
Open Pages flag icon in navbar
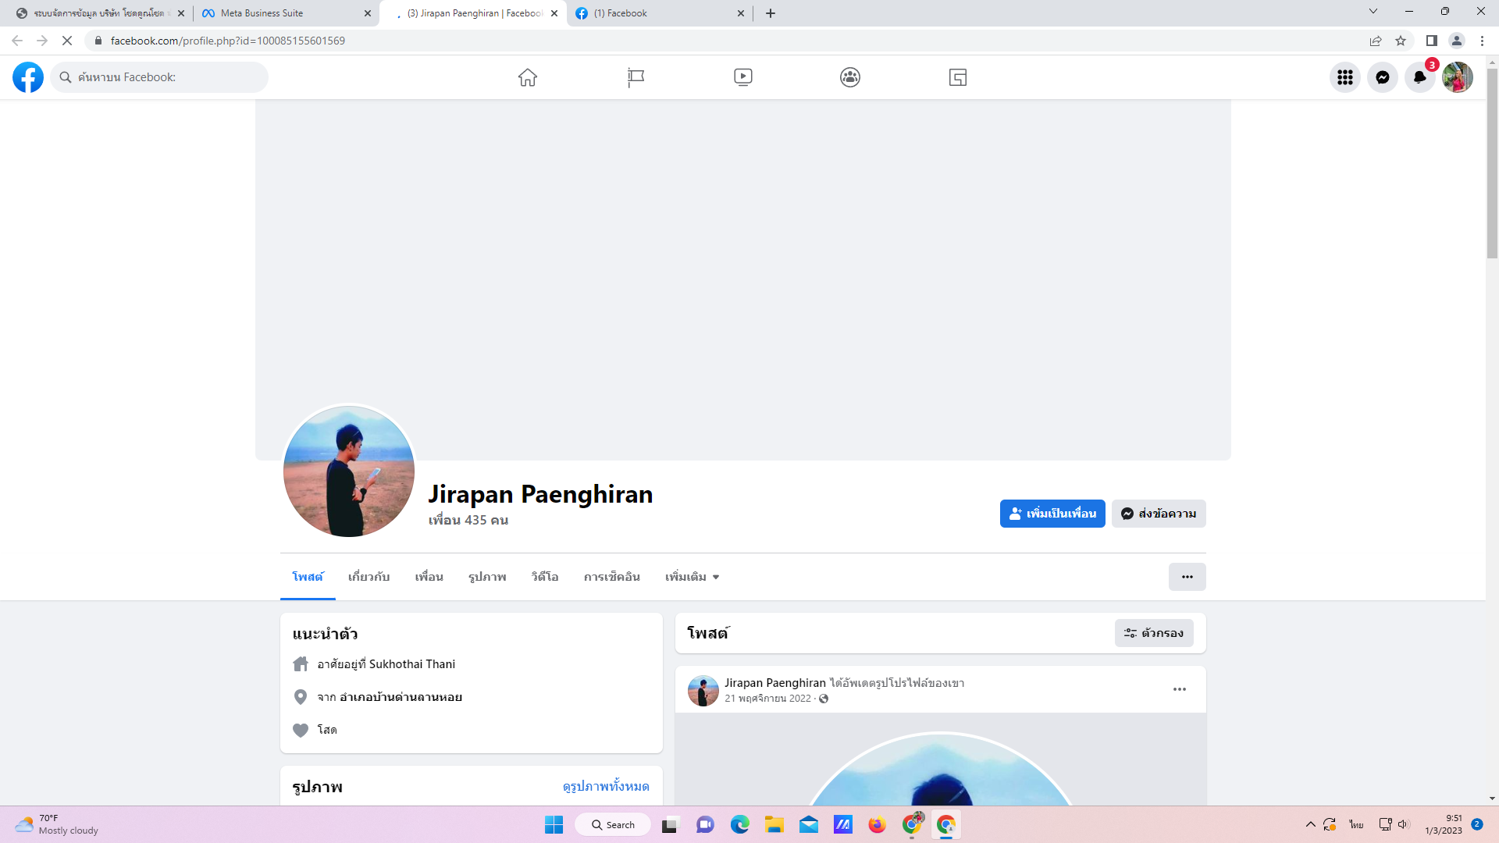[636, 77]
